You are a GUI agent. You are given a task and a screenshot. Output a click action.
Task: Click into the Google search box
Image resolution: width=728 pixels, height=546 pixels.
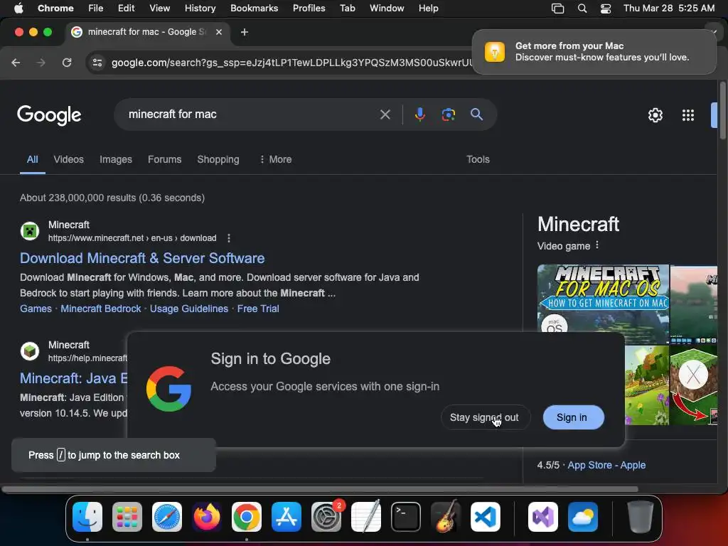click(x=251, y=114)
